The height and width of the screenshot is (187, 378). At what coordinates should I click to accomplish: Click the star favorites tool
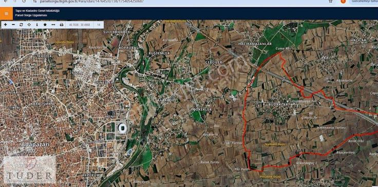point(45,25)
